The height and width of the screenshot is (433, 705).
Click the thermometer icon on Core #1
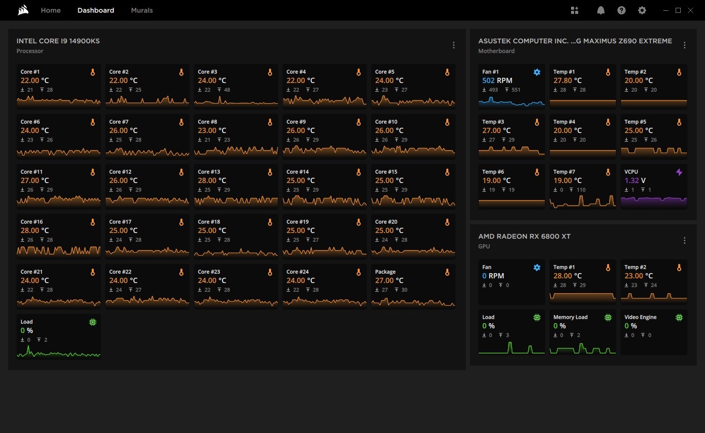[x=93, y=73]
